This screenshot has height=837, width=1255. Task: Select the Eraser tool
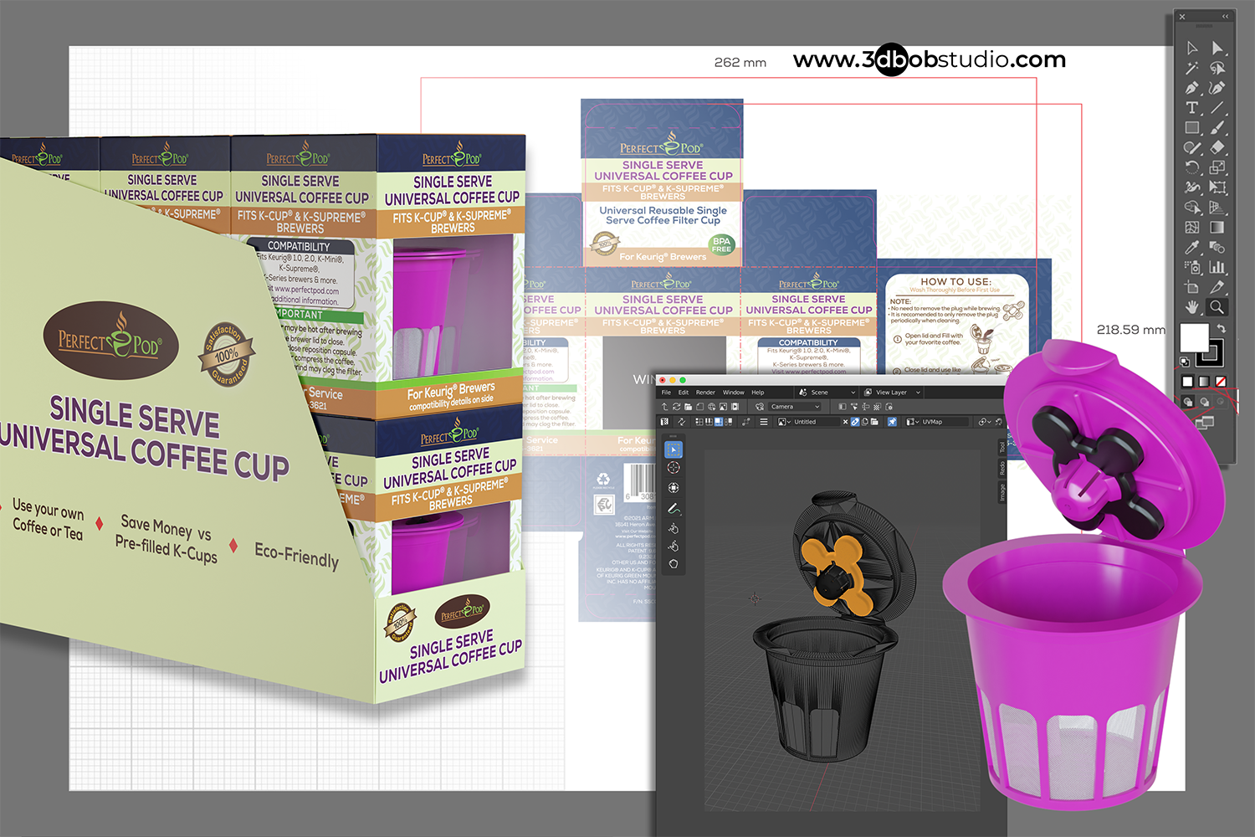point(1217,147)
